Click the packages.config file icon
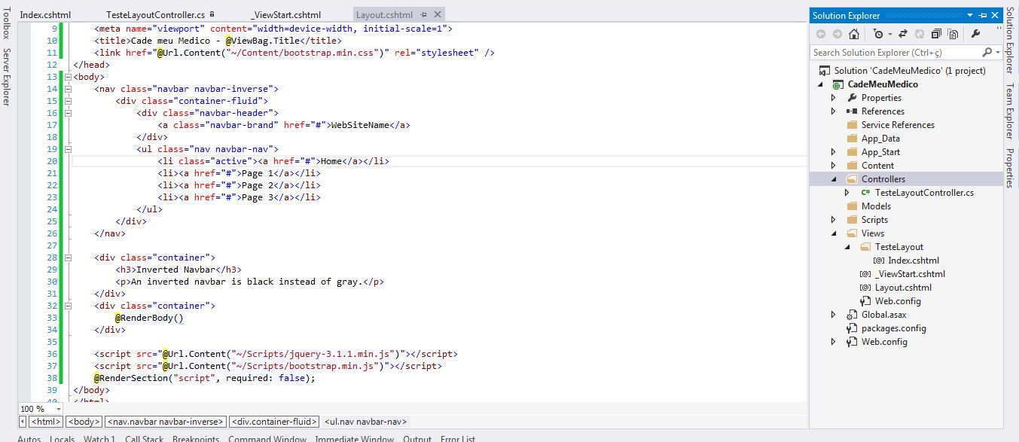1019x442 pixels. (x=852, y=328)
